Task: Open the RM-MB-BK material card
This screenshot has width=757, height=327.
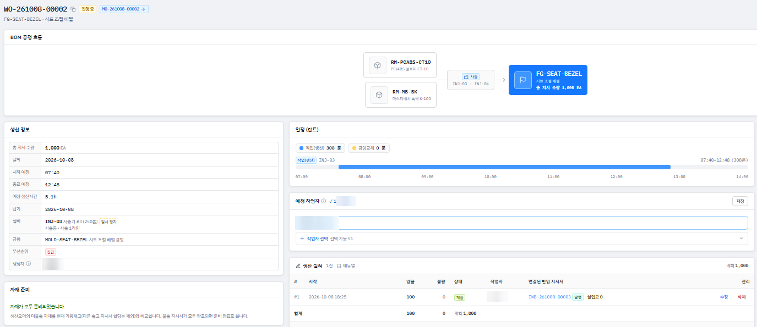Action: coord(401,95)
